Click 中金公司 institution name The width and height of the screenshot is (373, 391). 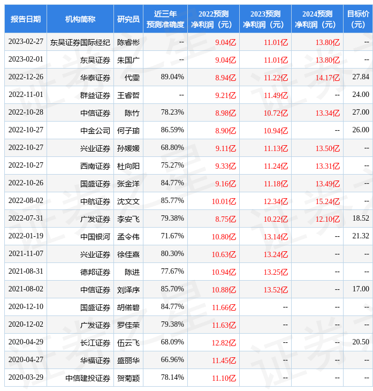tap(95, 131)
